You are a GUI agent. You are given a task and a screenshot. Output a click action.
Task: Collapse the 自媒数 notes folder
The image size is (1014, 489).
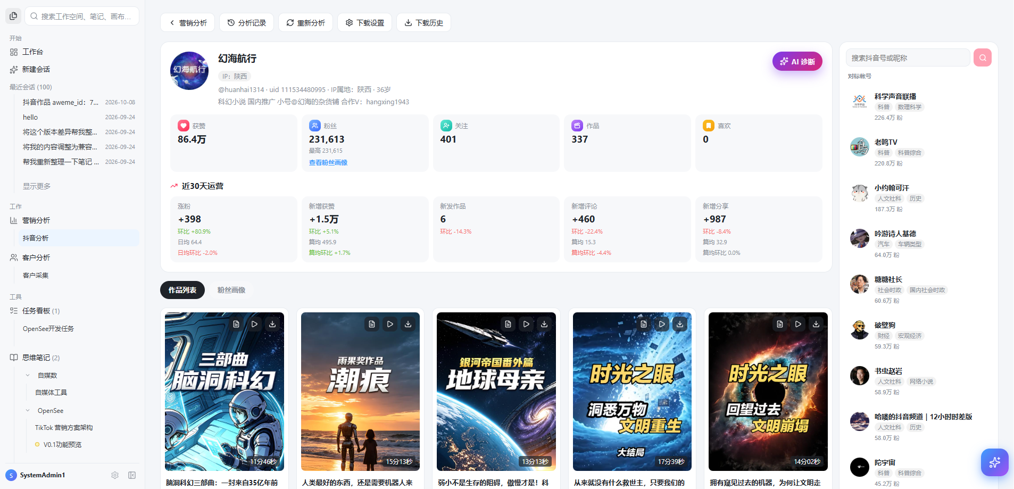(28, 376)
